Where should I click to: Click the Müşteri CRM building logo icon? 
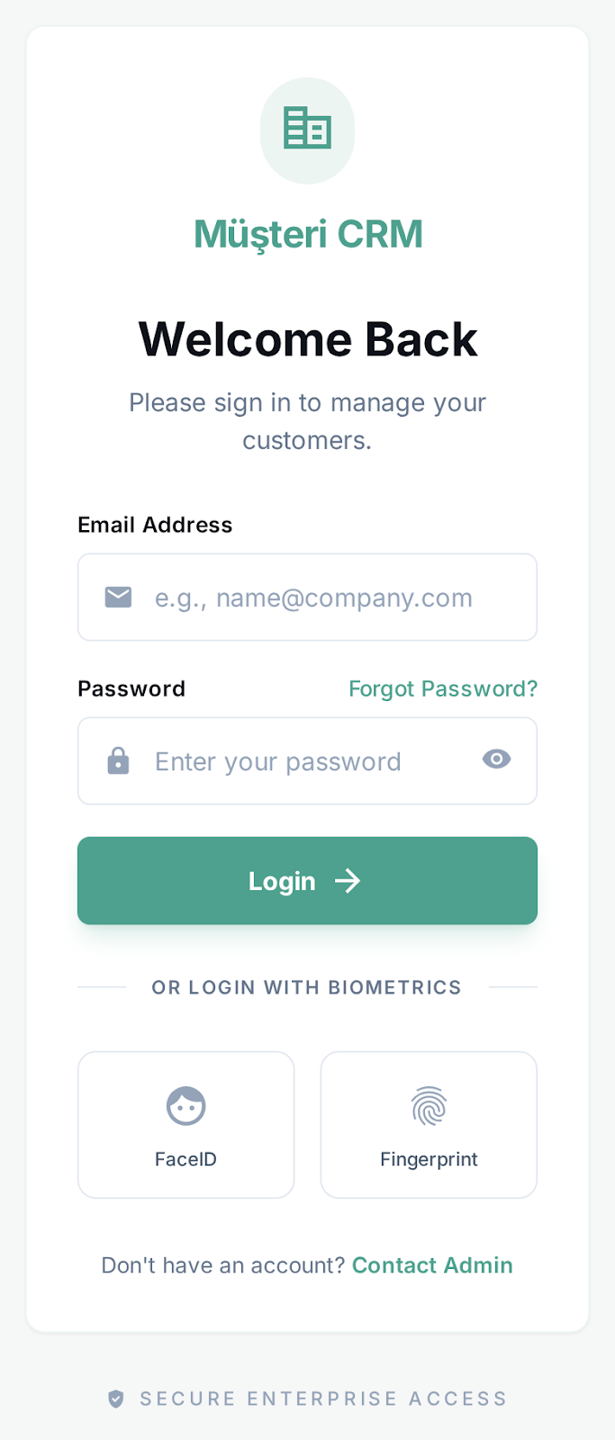click(307, 130)
